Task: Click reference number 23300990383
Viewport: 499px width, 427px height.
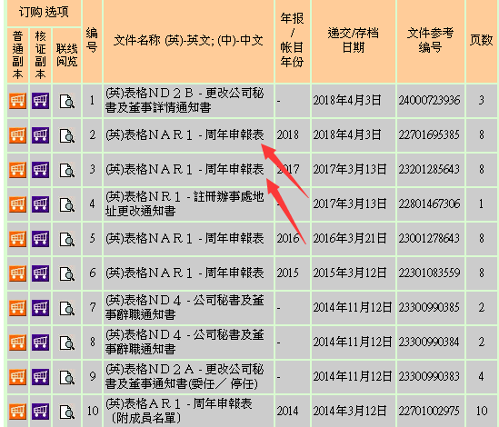Action: coord(429,376)
